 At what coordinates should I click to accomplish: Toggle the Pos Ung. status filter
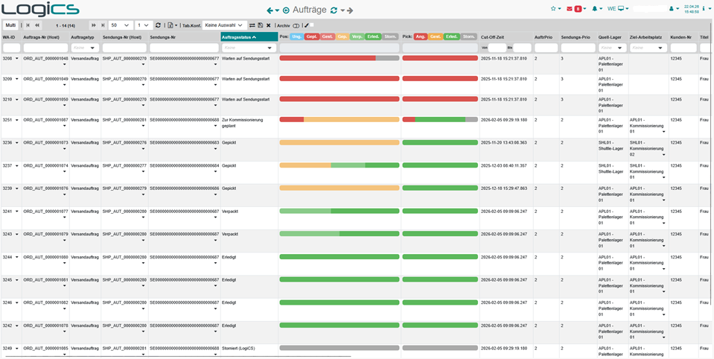[x=296, y=36]
